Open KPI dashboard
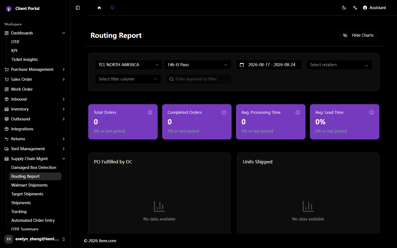This screenshot has height=248, width=397. (14, 51)
